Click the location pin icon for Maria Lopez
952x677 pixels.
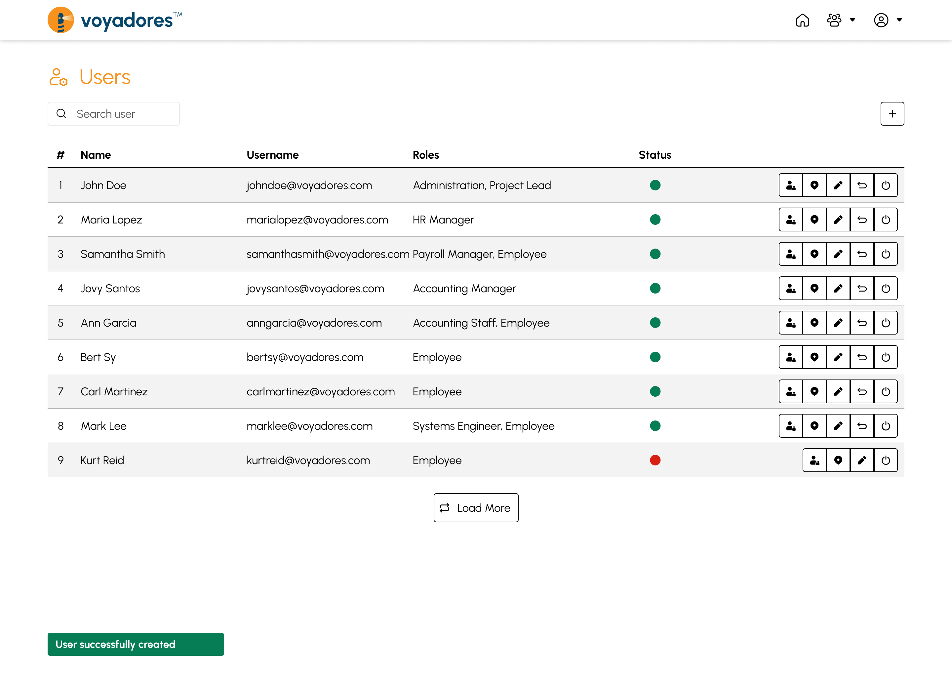[814, 219]
